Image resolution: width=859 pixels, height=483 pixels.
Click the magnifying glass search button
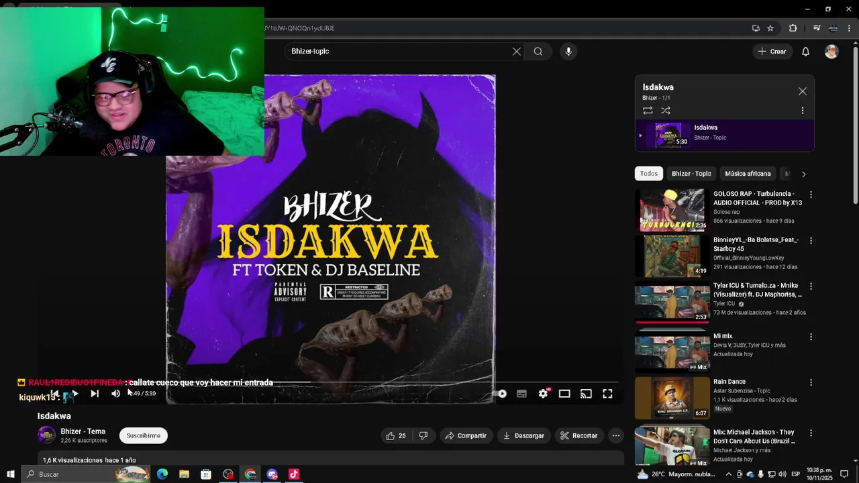coord(538,51)
